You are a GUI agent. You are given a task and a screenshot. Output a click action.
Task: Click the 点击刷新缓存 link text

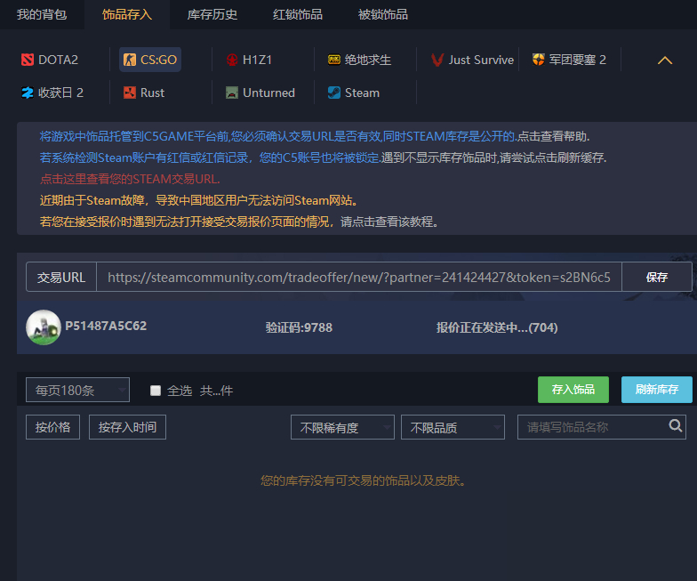[x=570, y=157]
